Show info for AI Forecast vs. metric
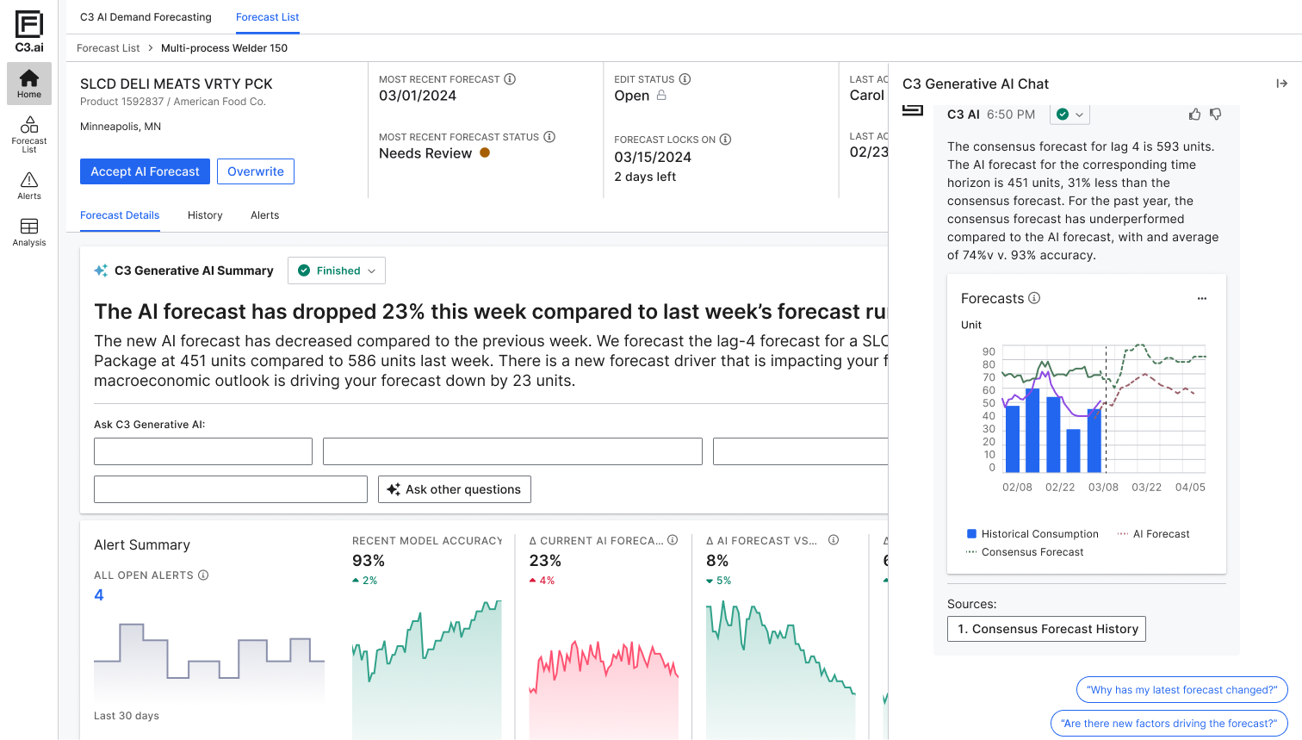The image size is (1302, 740). (x=834, y=540)
